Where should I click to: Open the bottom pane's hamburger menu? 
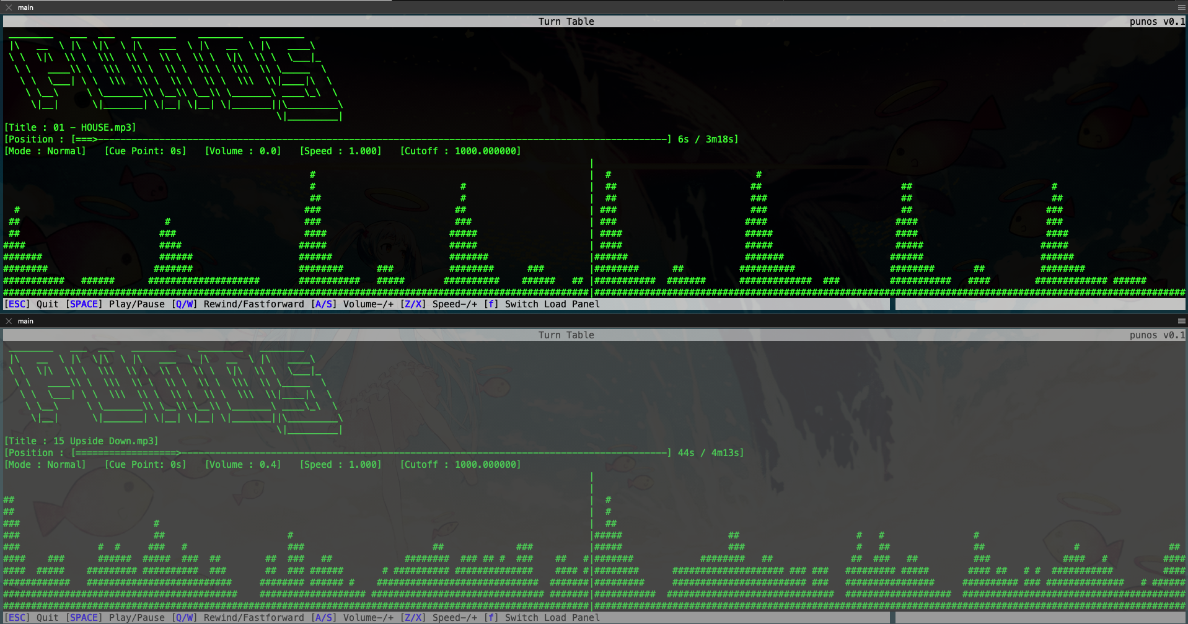point(1181,321)
